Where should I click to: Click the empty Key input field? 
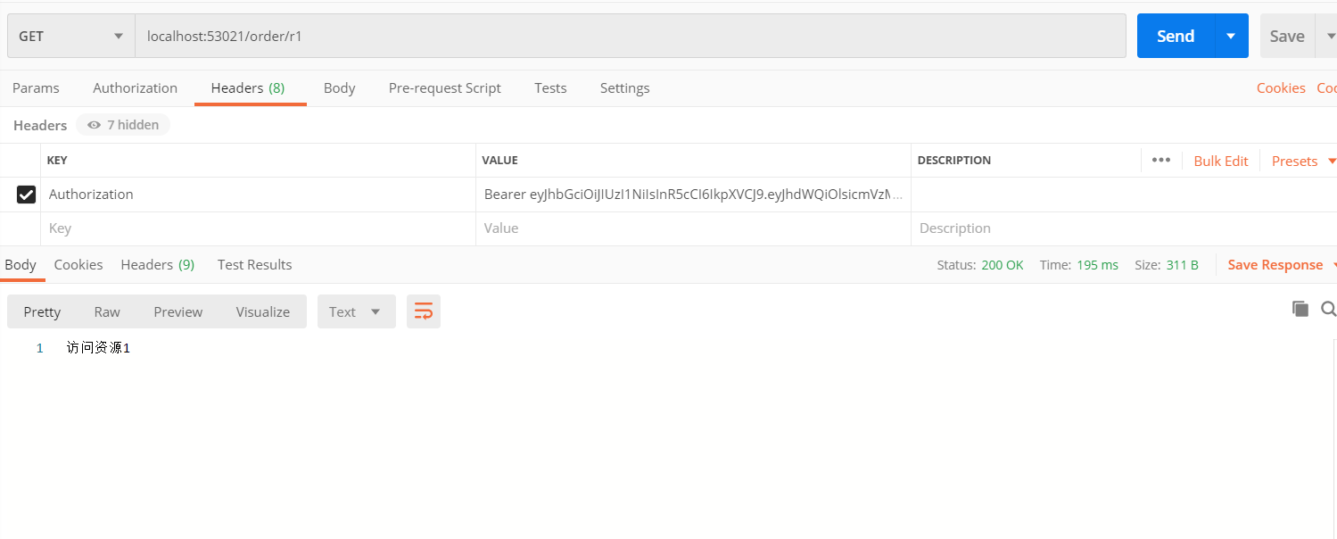(x=259, y=228)
